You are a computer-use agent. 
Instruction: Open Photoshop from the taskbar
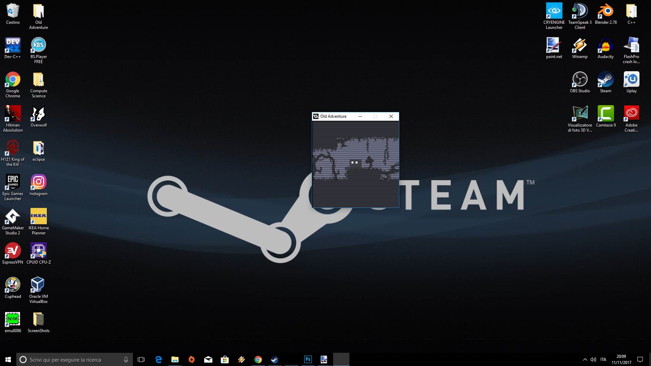(x=308, y=359)
